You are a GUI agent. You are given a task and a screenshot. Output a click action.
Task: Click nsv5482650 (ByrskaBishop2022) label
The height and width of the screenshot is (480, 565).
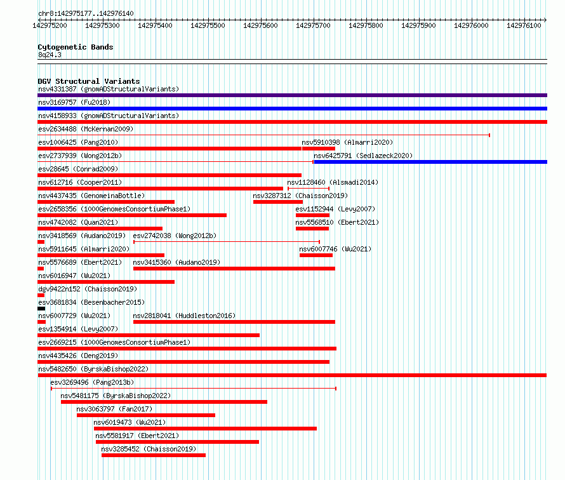(x=93, y=369)
